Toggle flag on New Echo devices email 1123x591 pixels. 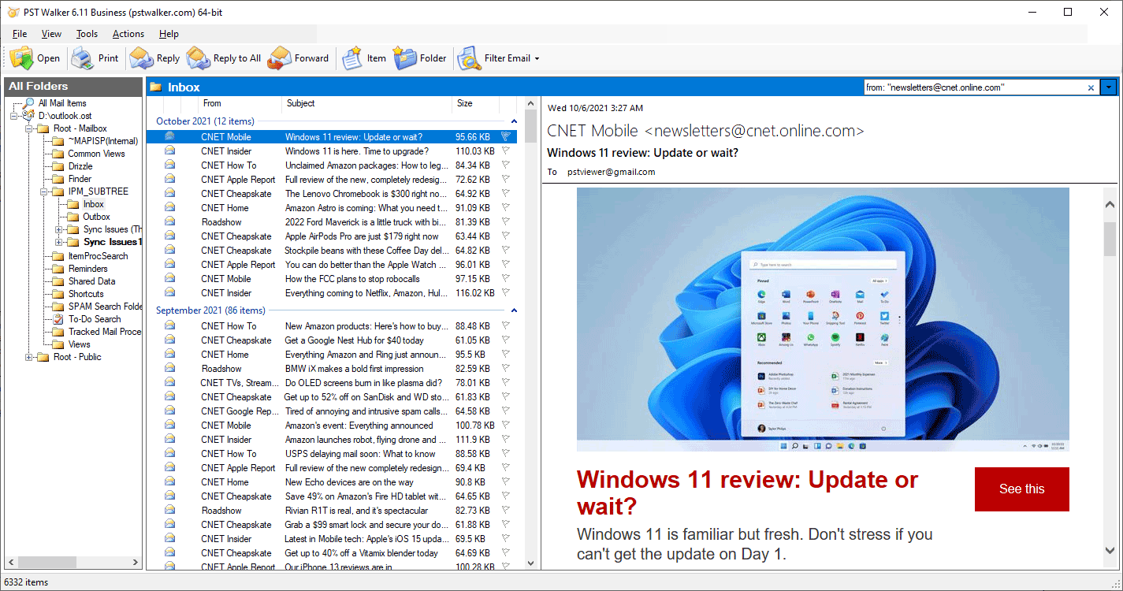(x=506, y=482)
